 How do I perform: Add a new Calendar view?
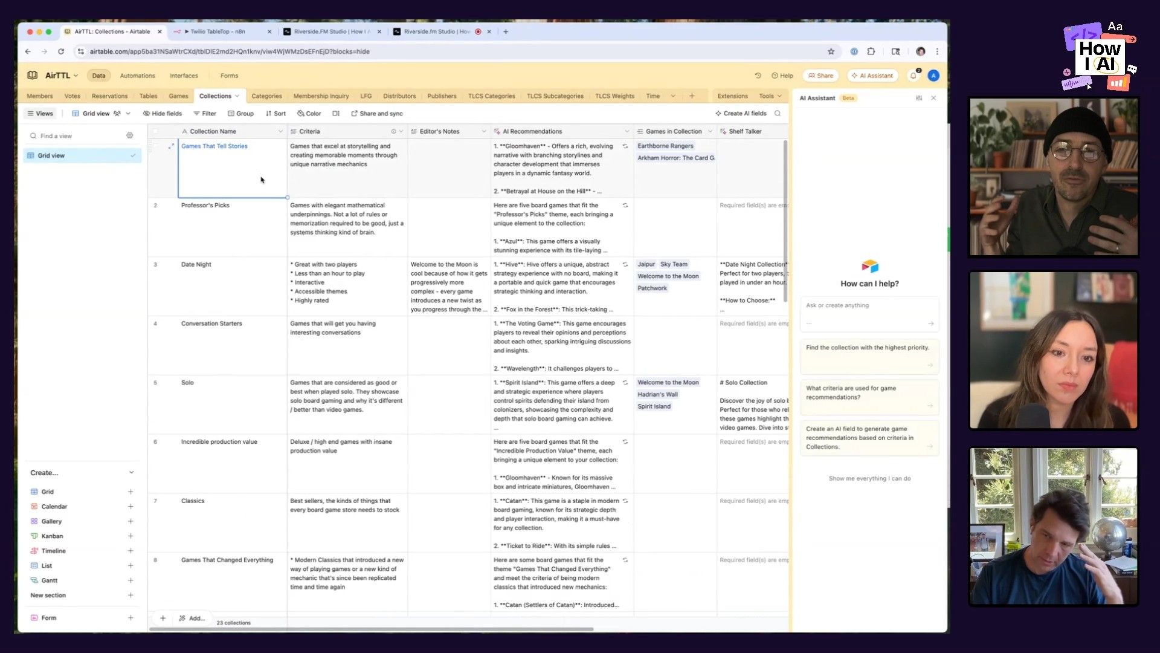[130, 507]
